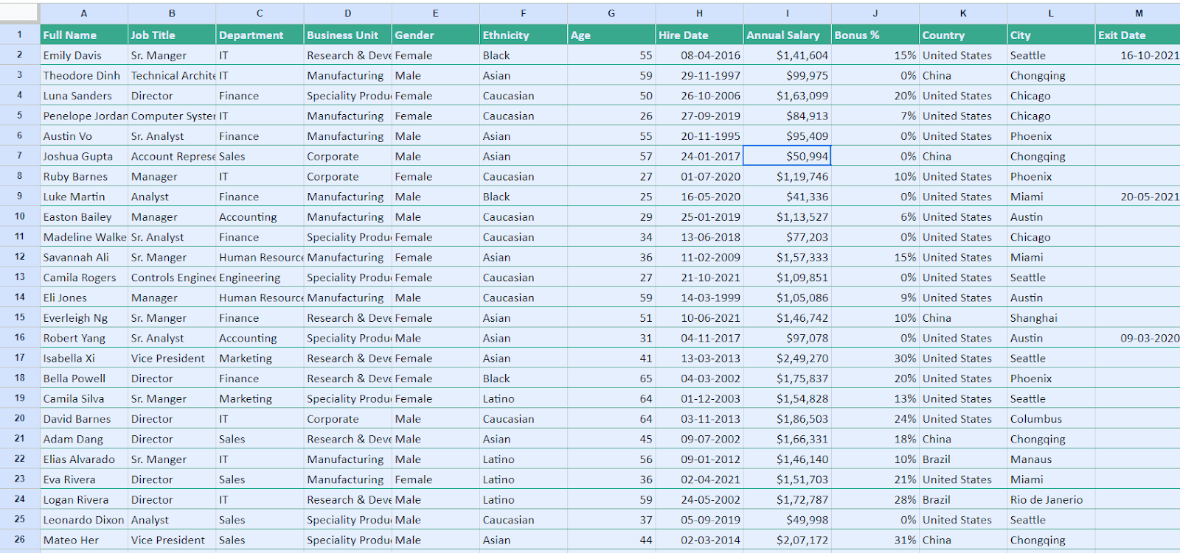Click the Eli Jones cell
This screenshot has width=1180, height=553.
(84, 297)
